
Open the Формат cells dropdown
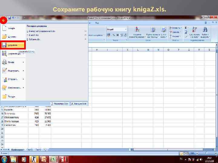175,36
